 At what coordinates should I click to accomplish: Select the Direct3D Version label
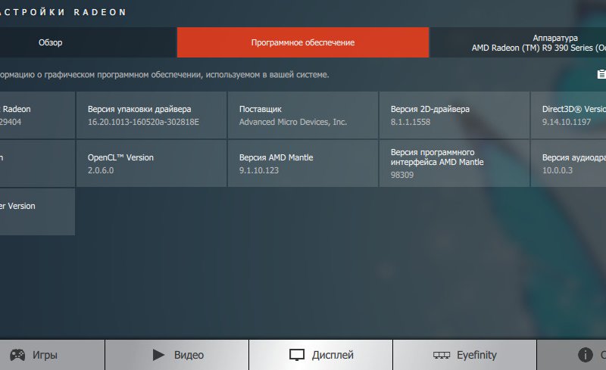tap(574, 109)
